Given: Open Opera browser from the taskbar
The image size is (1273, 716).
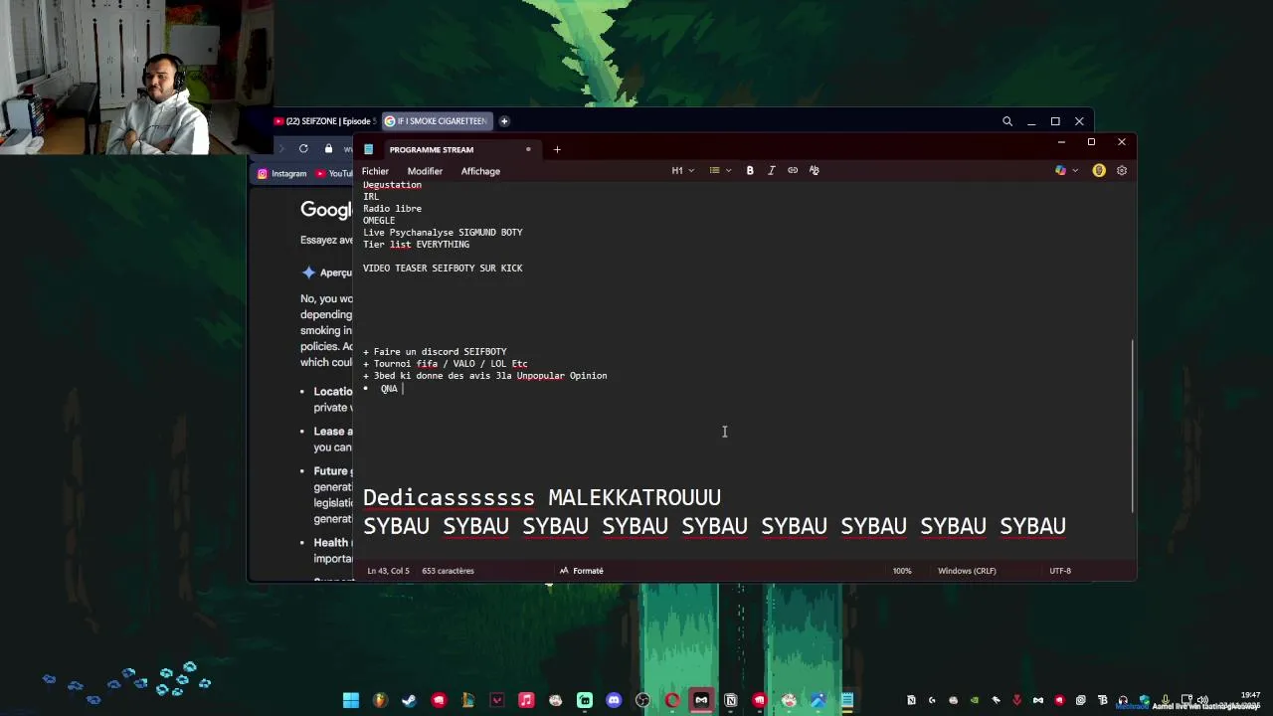Looking at the screenshot, I should point(672,700).
